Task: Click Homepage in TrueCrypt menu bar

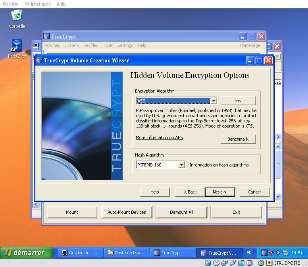Action: click(250, 45)
